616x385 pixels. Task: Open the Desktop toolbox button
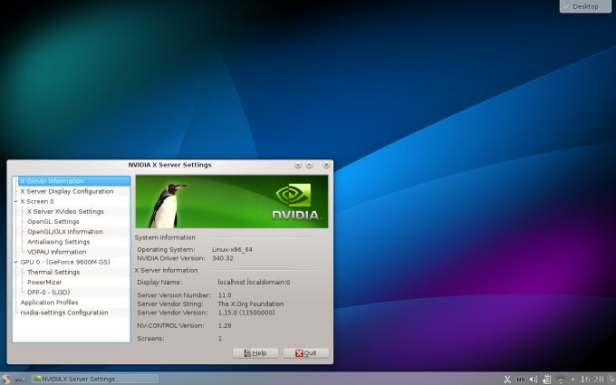click(x=585, y=6)
